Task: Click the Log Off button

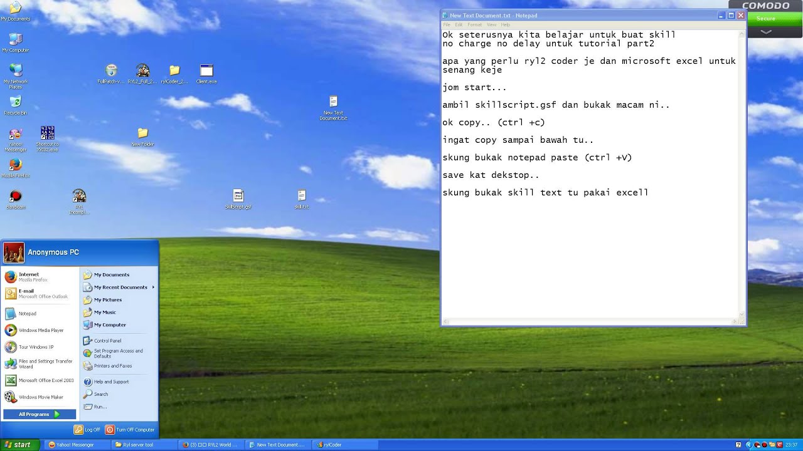Action: (87, 430)
